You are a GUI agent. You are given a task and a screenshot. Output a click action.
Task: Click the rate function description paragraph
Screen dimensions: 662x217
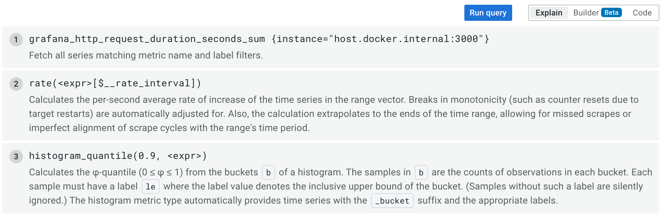click(330, 114)
